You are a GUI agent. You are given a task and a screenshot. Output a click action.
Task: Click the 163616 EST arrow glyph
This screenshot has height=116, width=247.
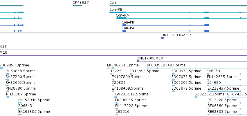[x=117, y=115]
